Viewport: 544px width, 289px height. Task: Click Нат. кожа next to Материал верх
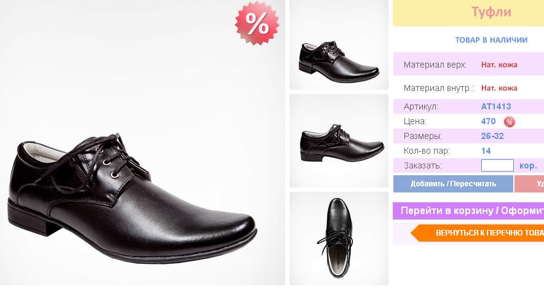[499, 65]
